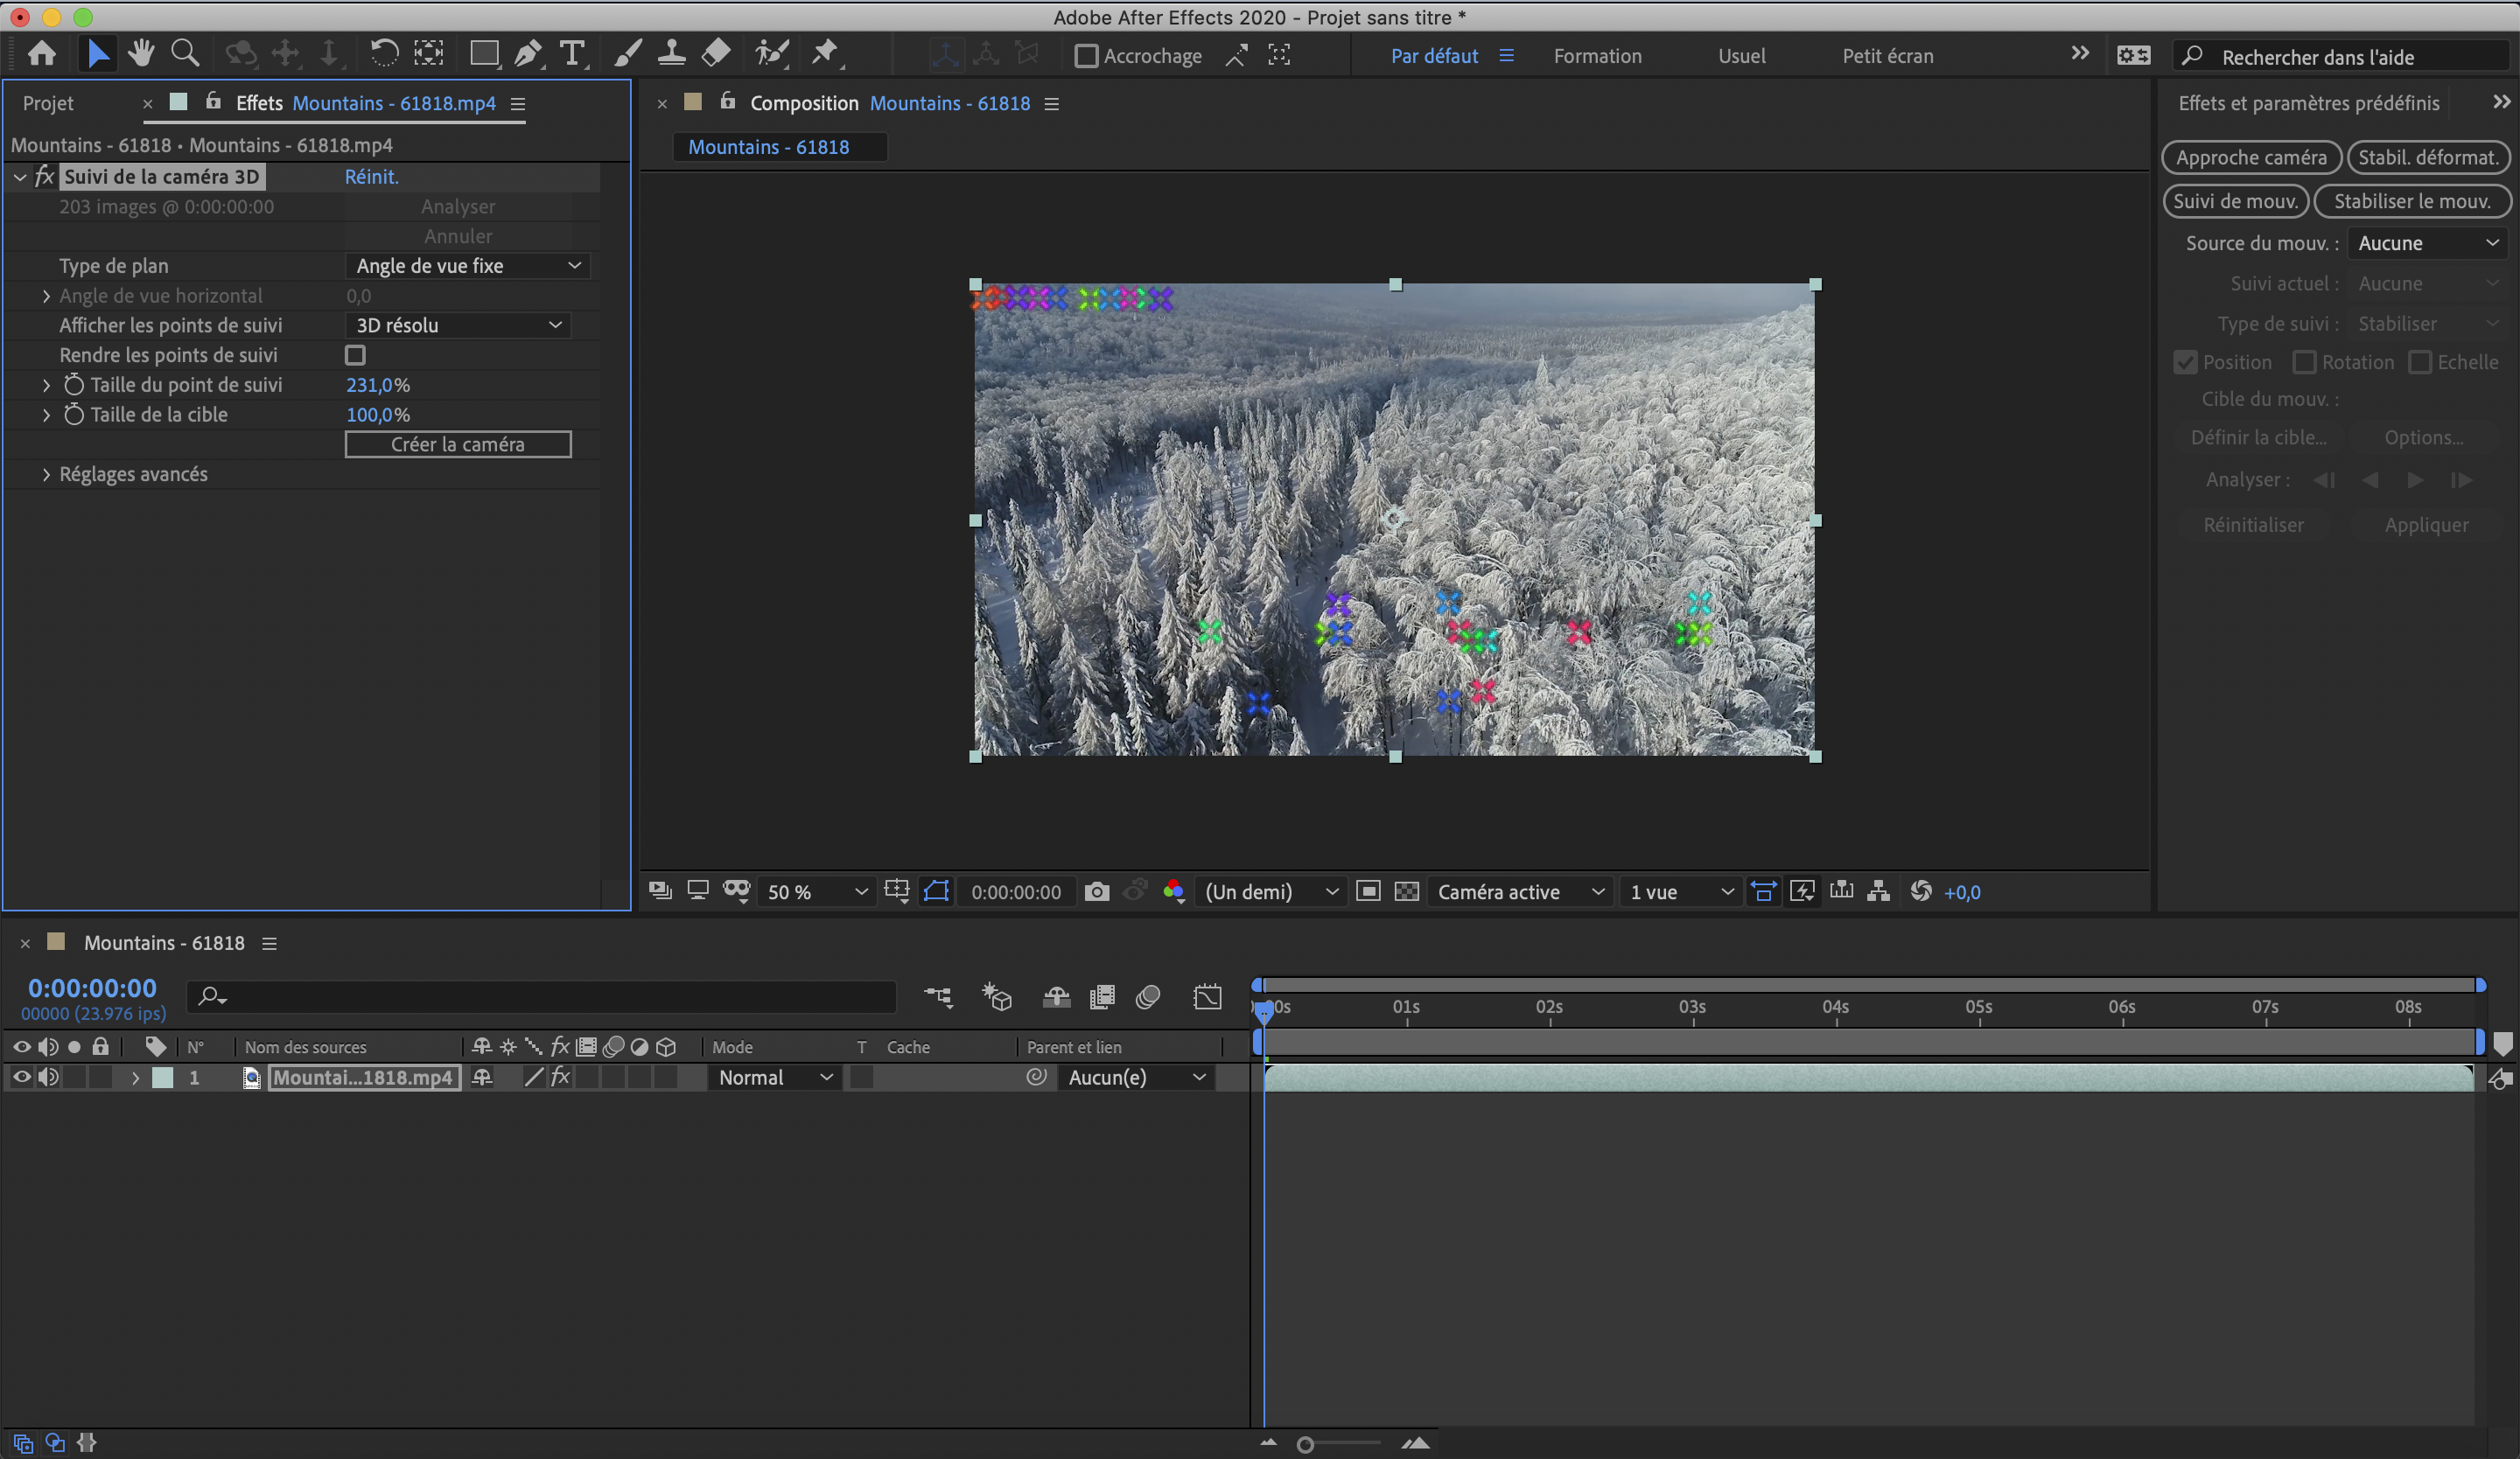Click Réinit. link for camera tracker

tap(371, 177)
